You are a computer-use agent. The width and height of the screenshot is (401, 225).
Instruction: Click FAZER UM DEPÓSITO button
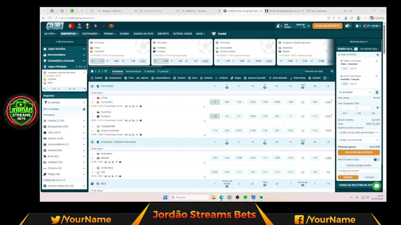point(327,26)
